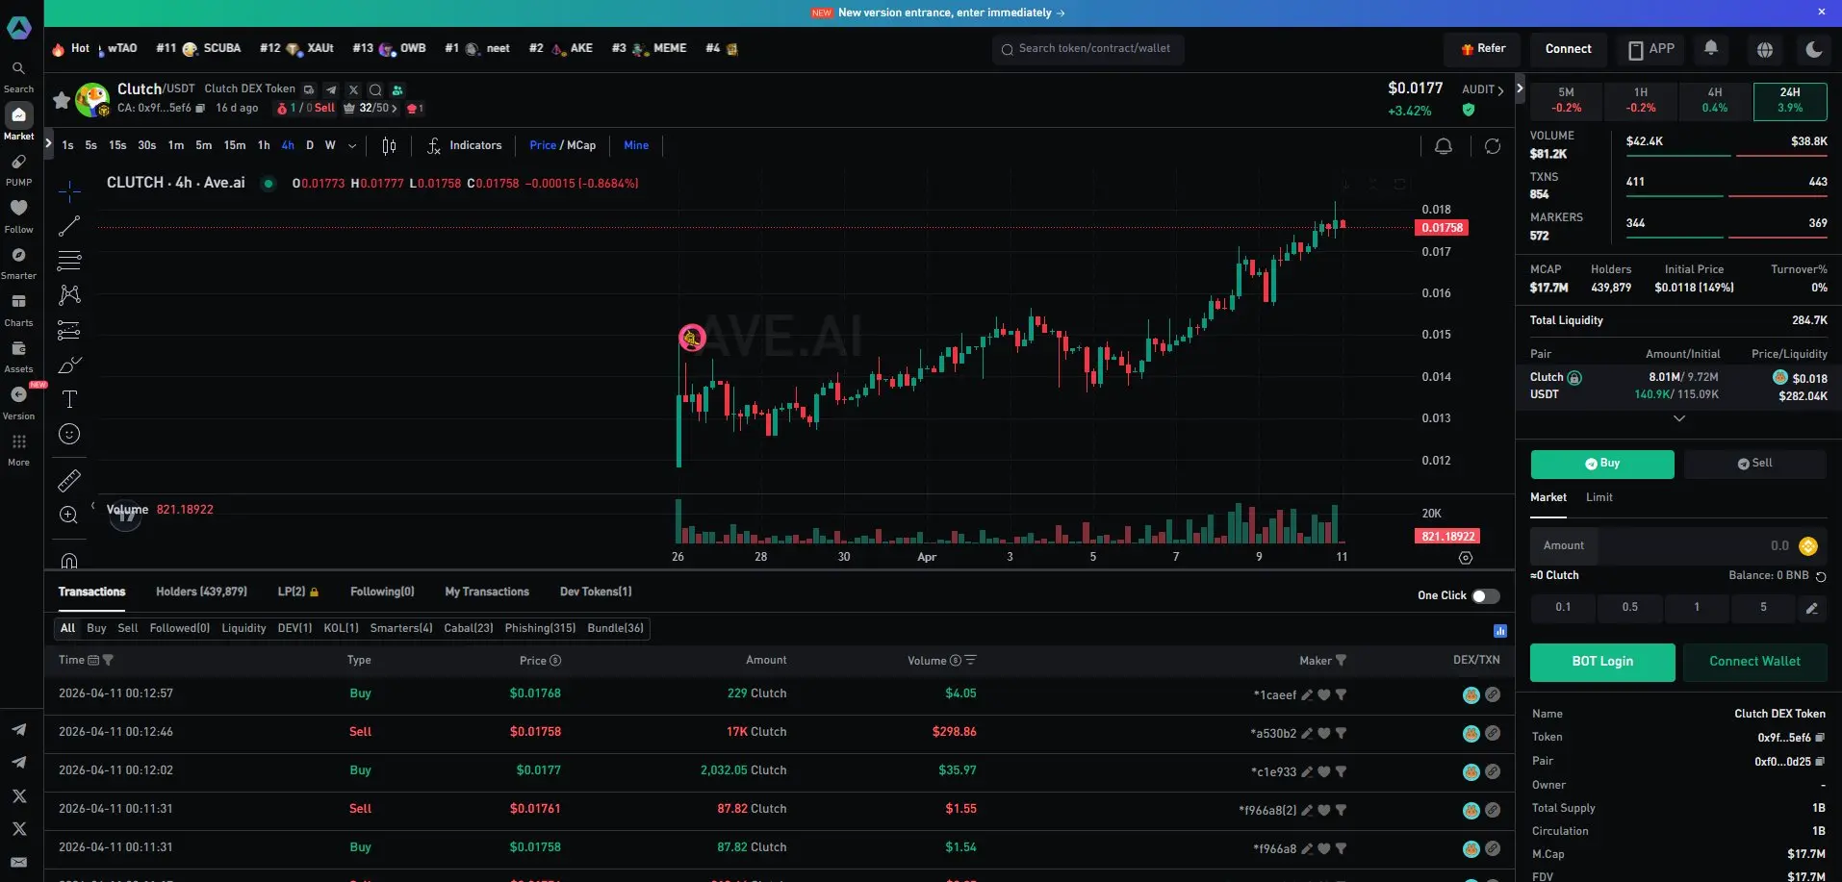Image resolution: width=1842 pixels, height=882 pixels.
Task: Open the language globe menu
Action: point(1765,49)
